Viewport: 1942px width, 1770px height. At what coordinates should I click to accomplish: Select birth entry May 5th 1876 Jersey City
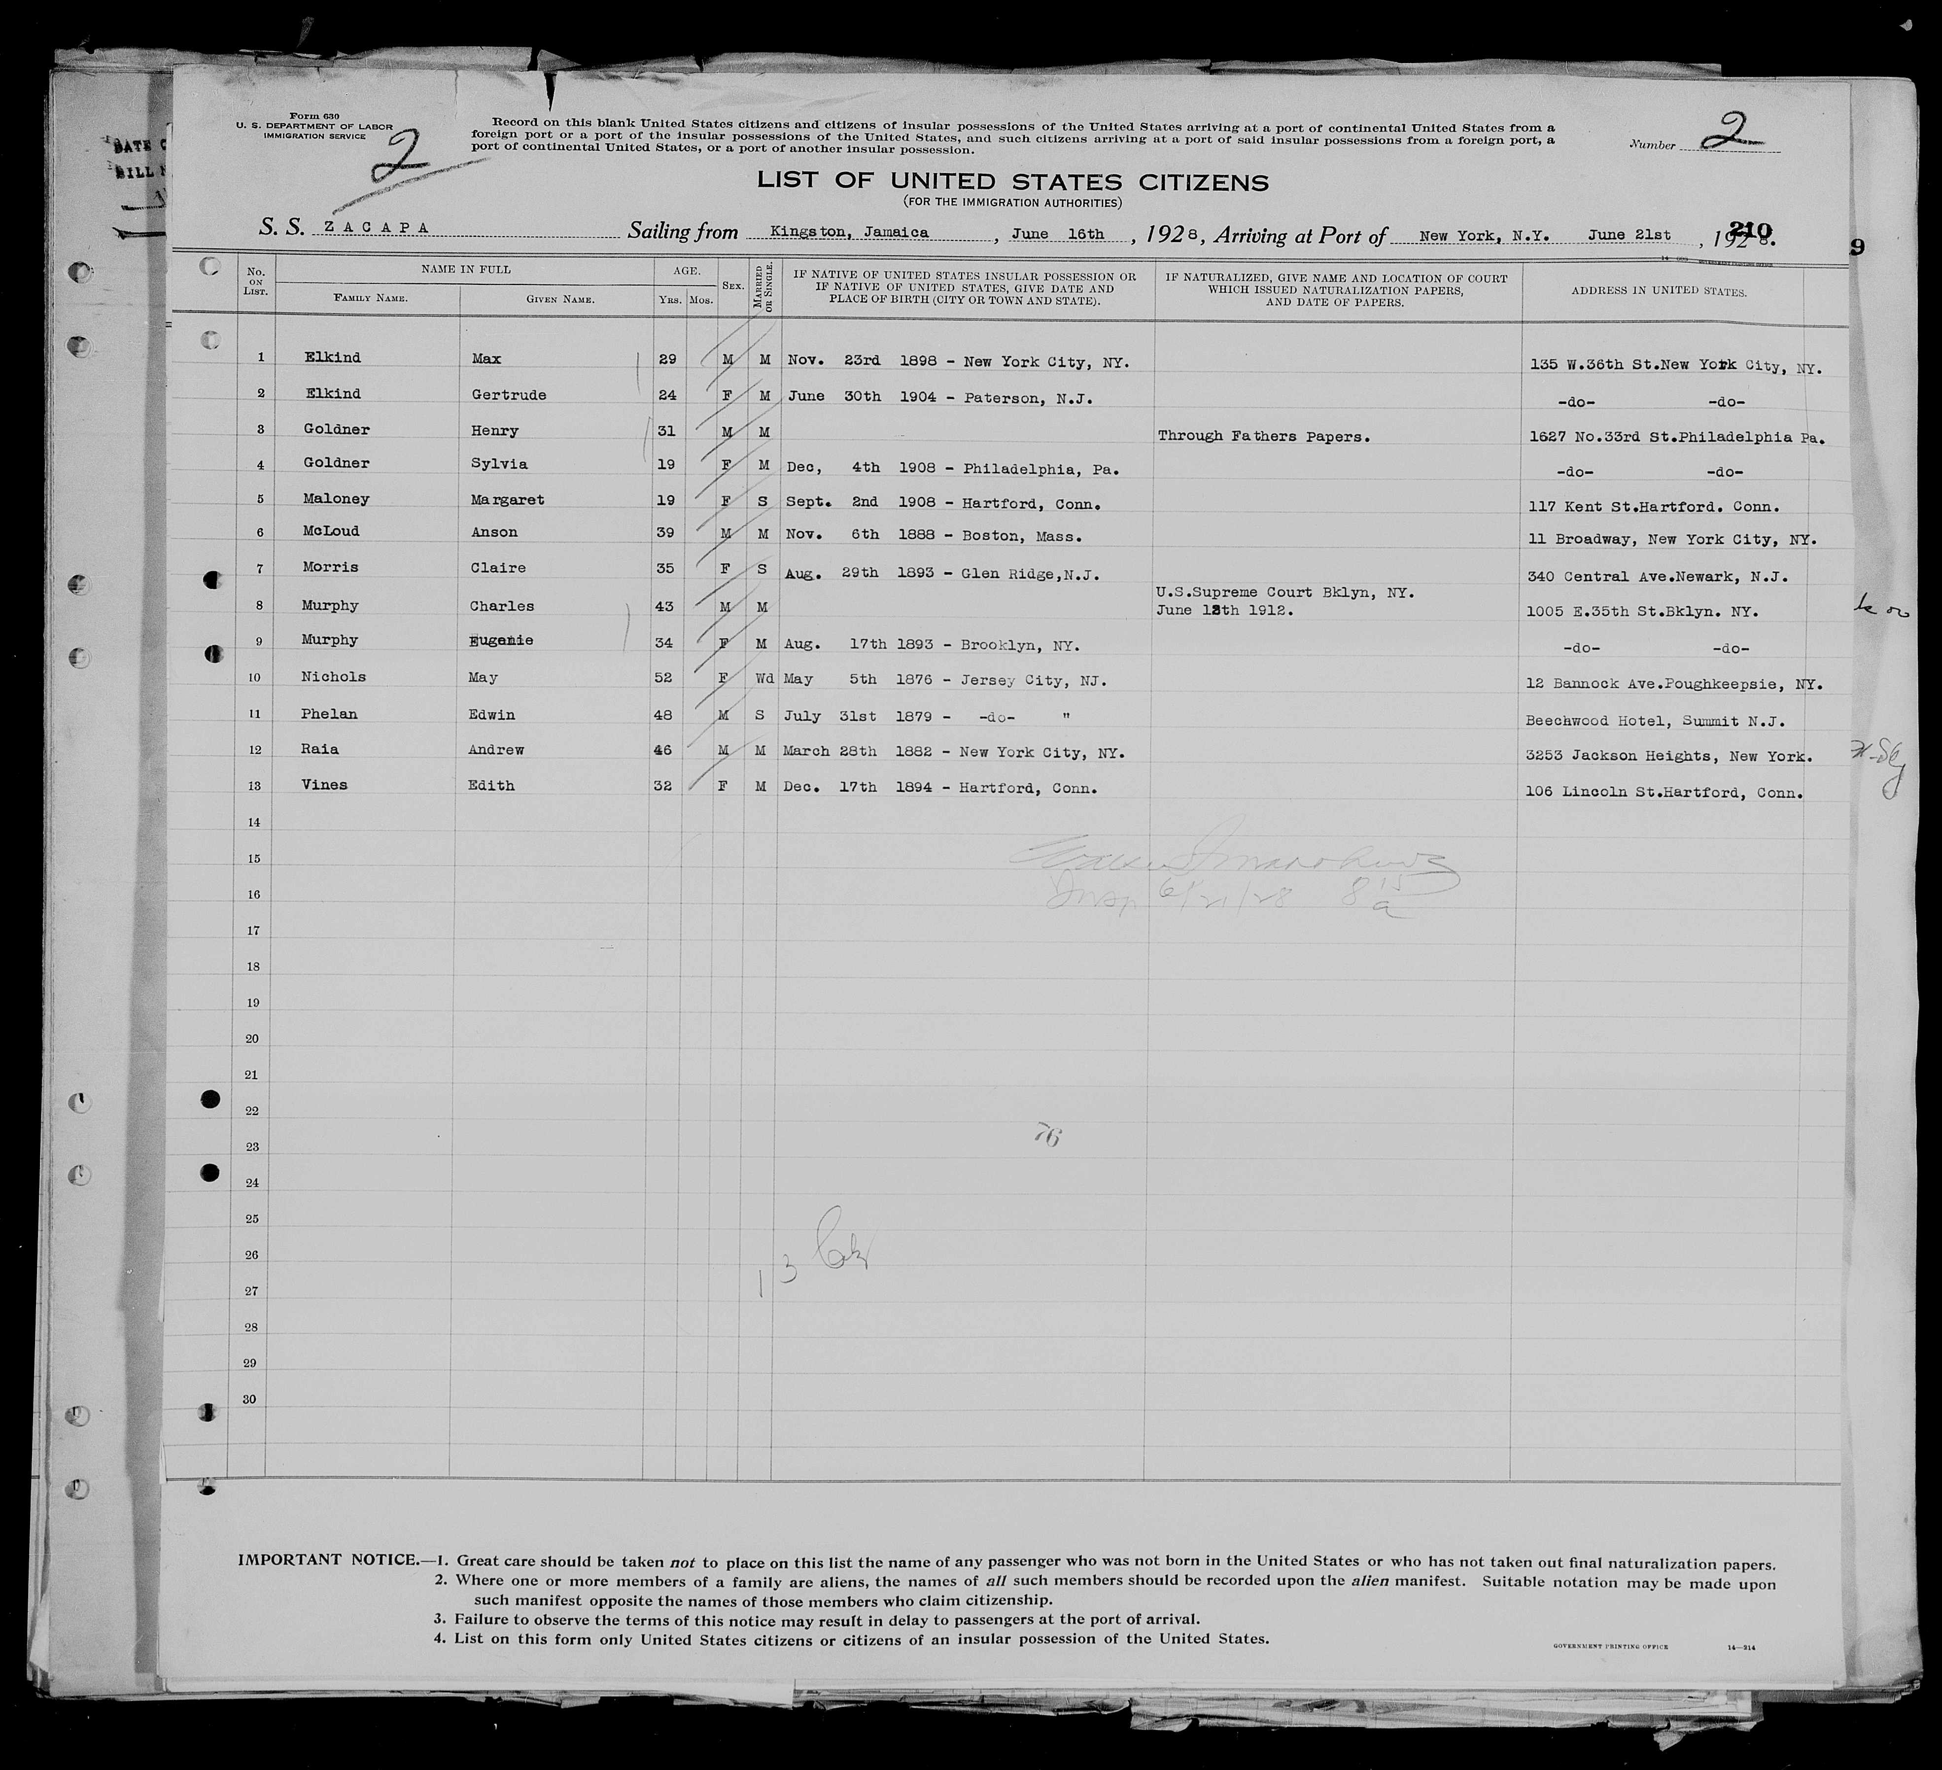tap(945, 680)
